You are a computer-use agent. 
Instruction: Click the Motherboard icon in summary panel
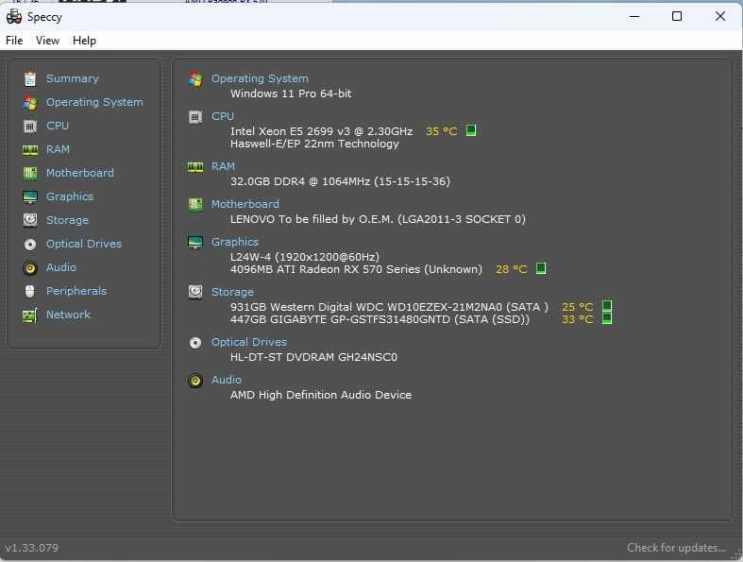coord(195,204)
